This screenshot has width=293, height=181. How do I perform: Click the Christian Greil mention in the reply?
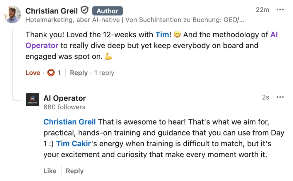[x=70, y=121]
